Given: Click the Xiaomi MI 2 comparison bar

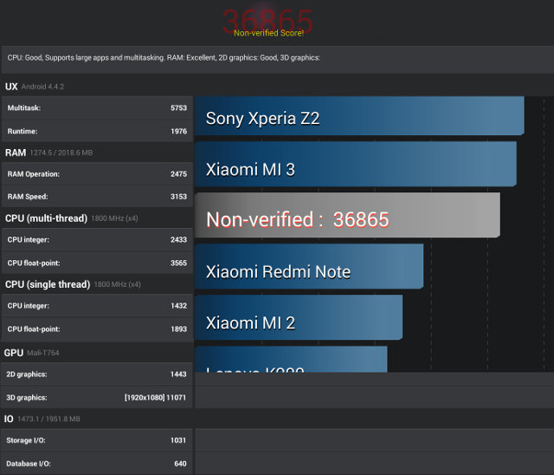Looking at the screenshot, I should (299, 317).
